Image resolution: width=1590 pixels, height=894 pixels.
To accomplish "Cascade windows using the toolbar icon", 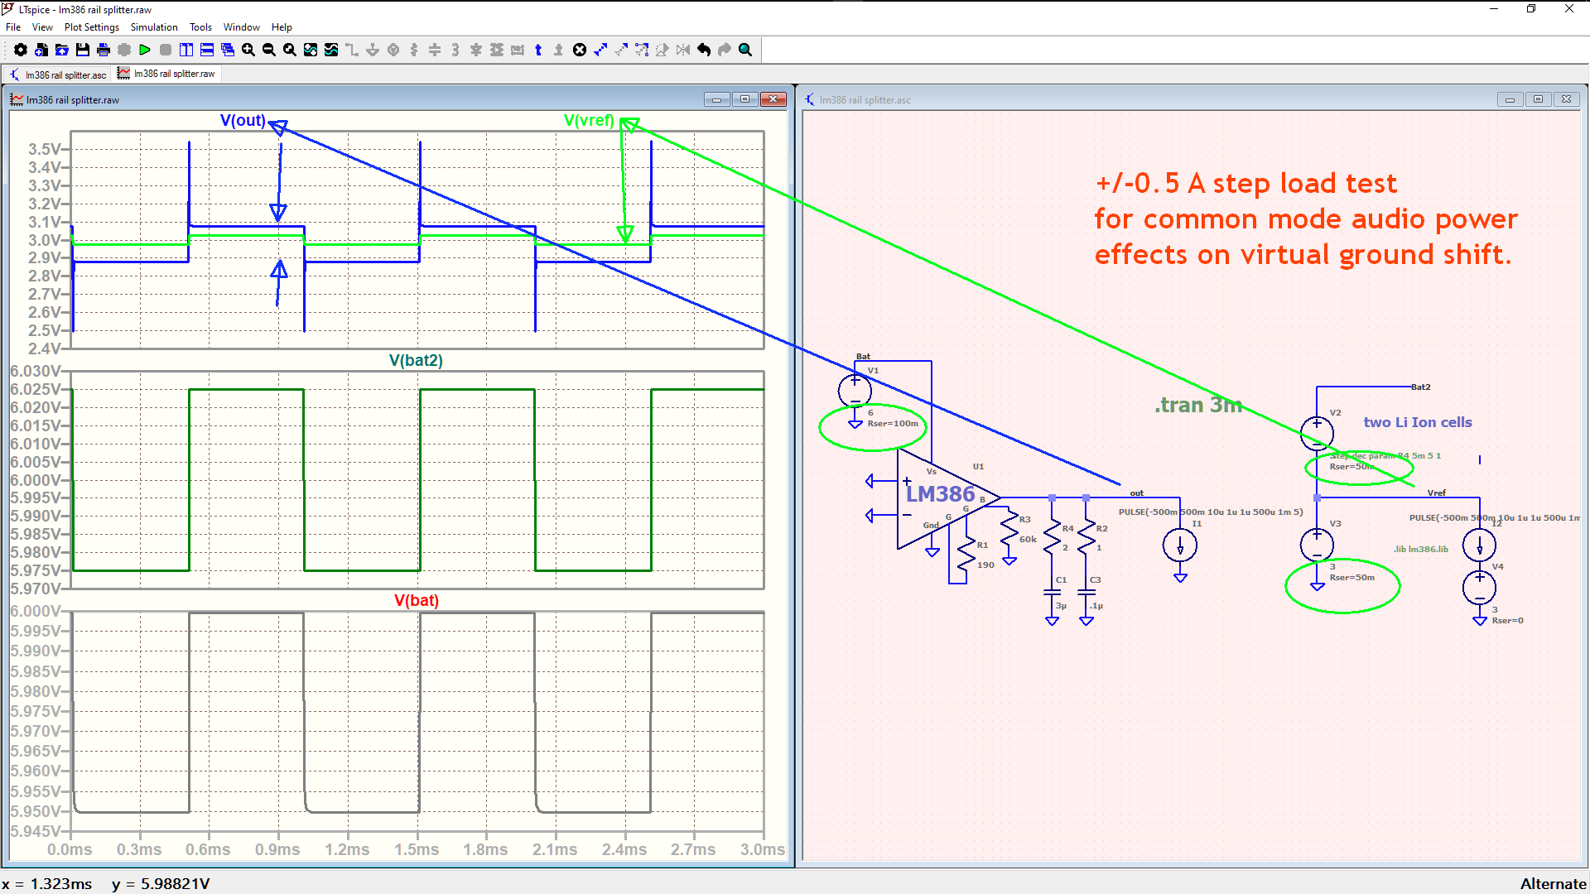I will click(x=228, y=50).
